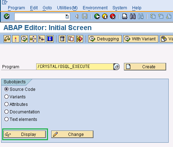Click the Find Next binoculars icon
Screen dimensions: 173x147
(x=141, y=16)
